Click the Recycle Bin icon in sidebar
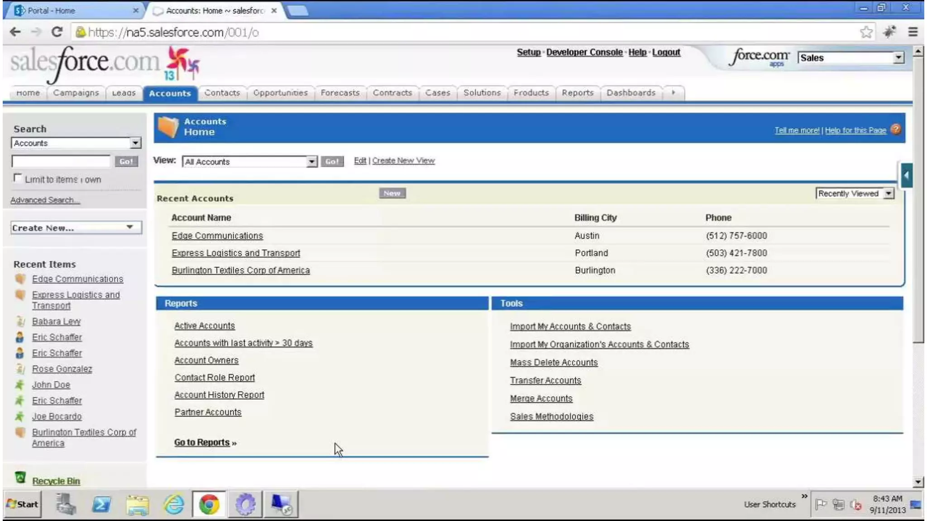The height and width of the screenshot is (521, 927). point(20,478)
